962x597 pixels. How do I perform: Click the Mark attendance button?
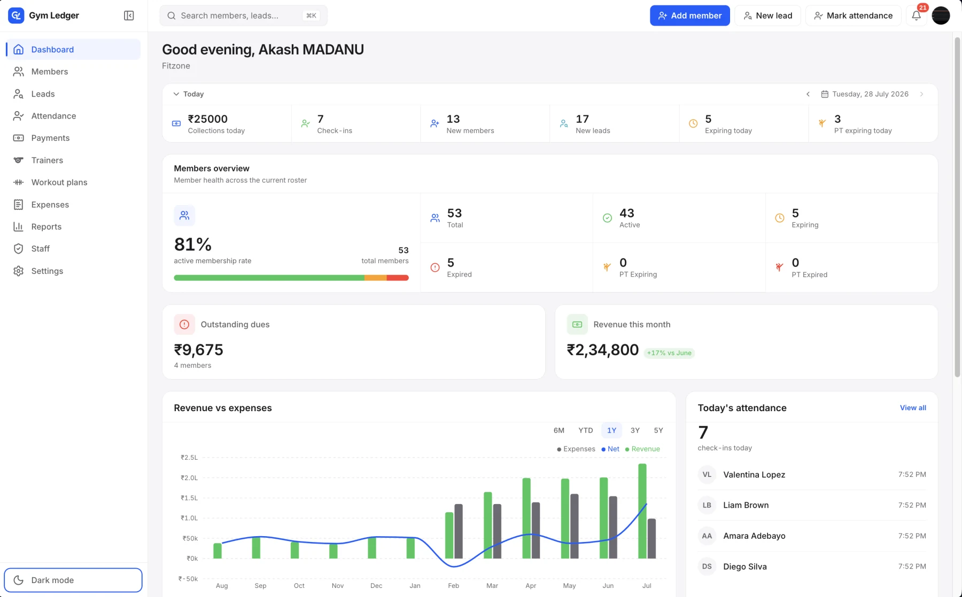pyautogui.click(x=853, y=15)
